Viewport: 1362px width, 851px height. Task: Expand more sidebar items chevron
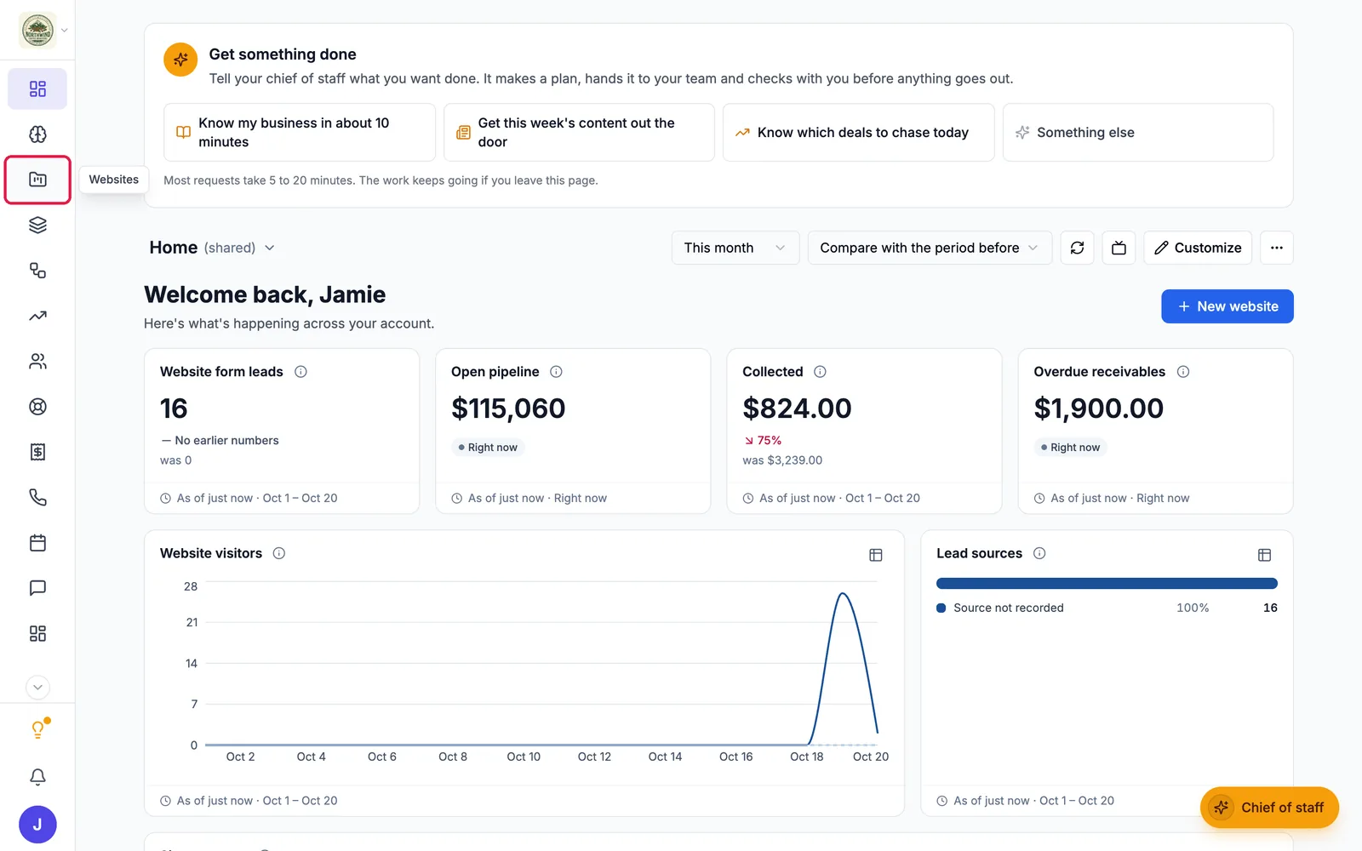click(37, 687)
